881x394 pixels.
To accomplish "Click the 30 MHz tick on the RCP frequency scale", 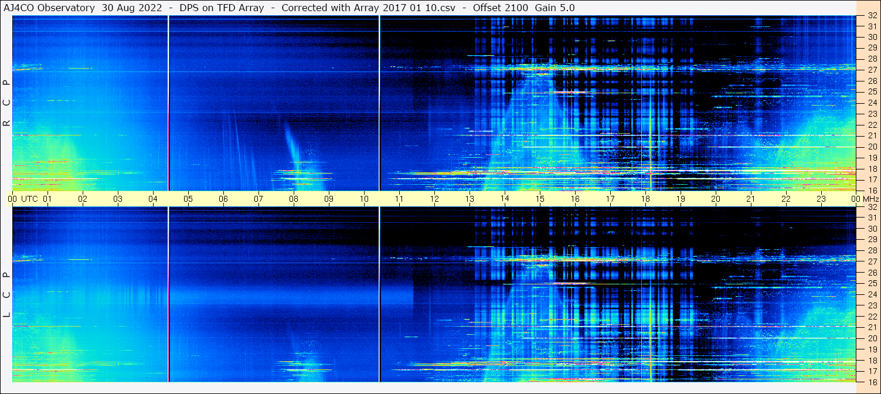I will click(872, 37).
